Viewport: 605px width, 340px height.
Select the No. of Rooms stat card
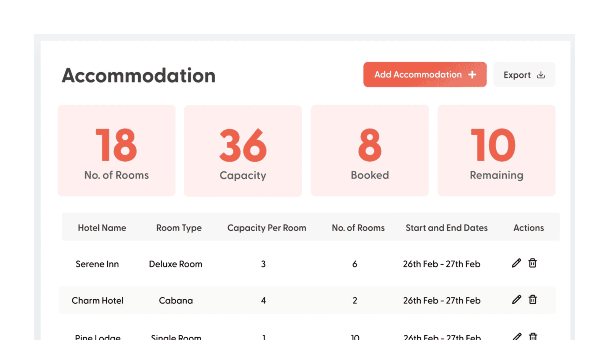[116, 151]
